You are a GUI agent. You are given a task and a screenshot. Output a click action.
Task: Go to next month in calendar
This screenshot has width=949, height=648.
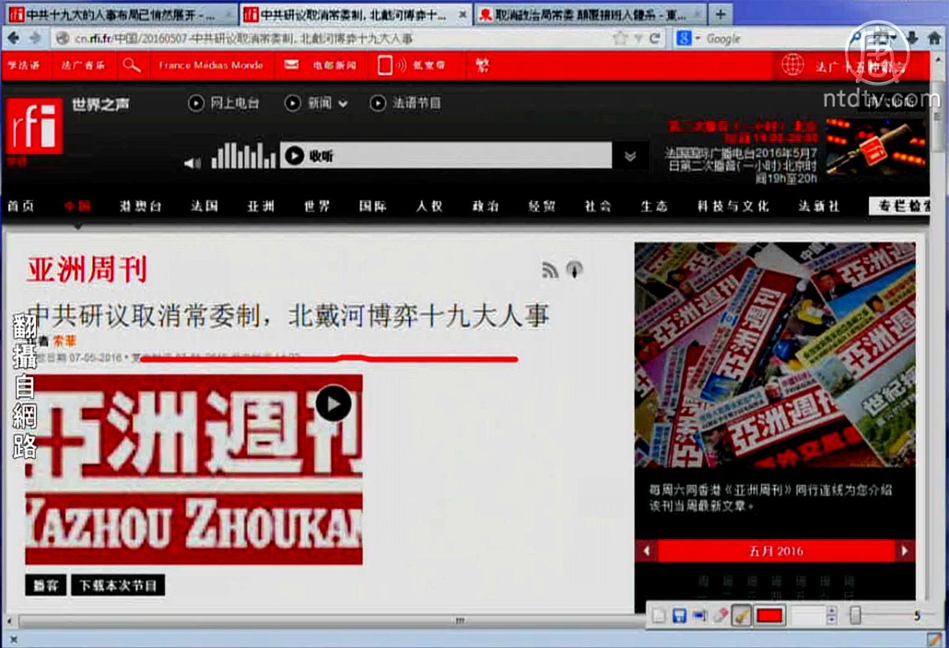904,551
